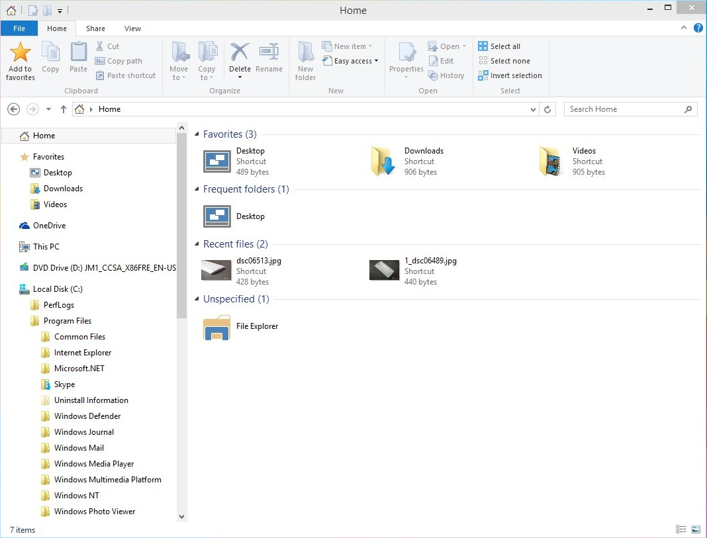Screen dimensions: 707x538
Task: Collapse the Favorites (3) group
Action: pos(197,135)
